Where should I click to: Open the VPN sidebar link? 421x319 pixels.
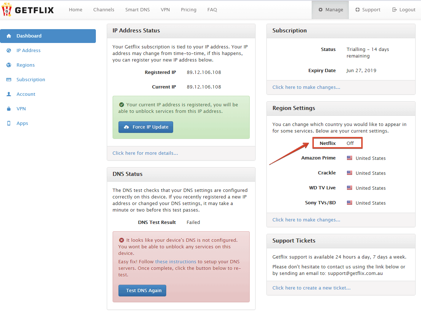click(x=21, y=109)
